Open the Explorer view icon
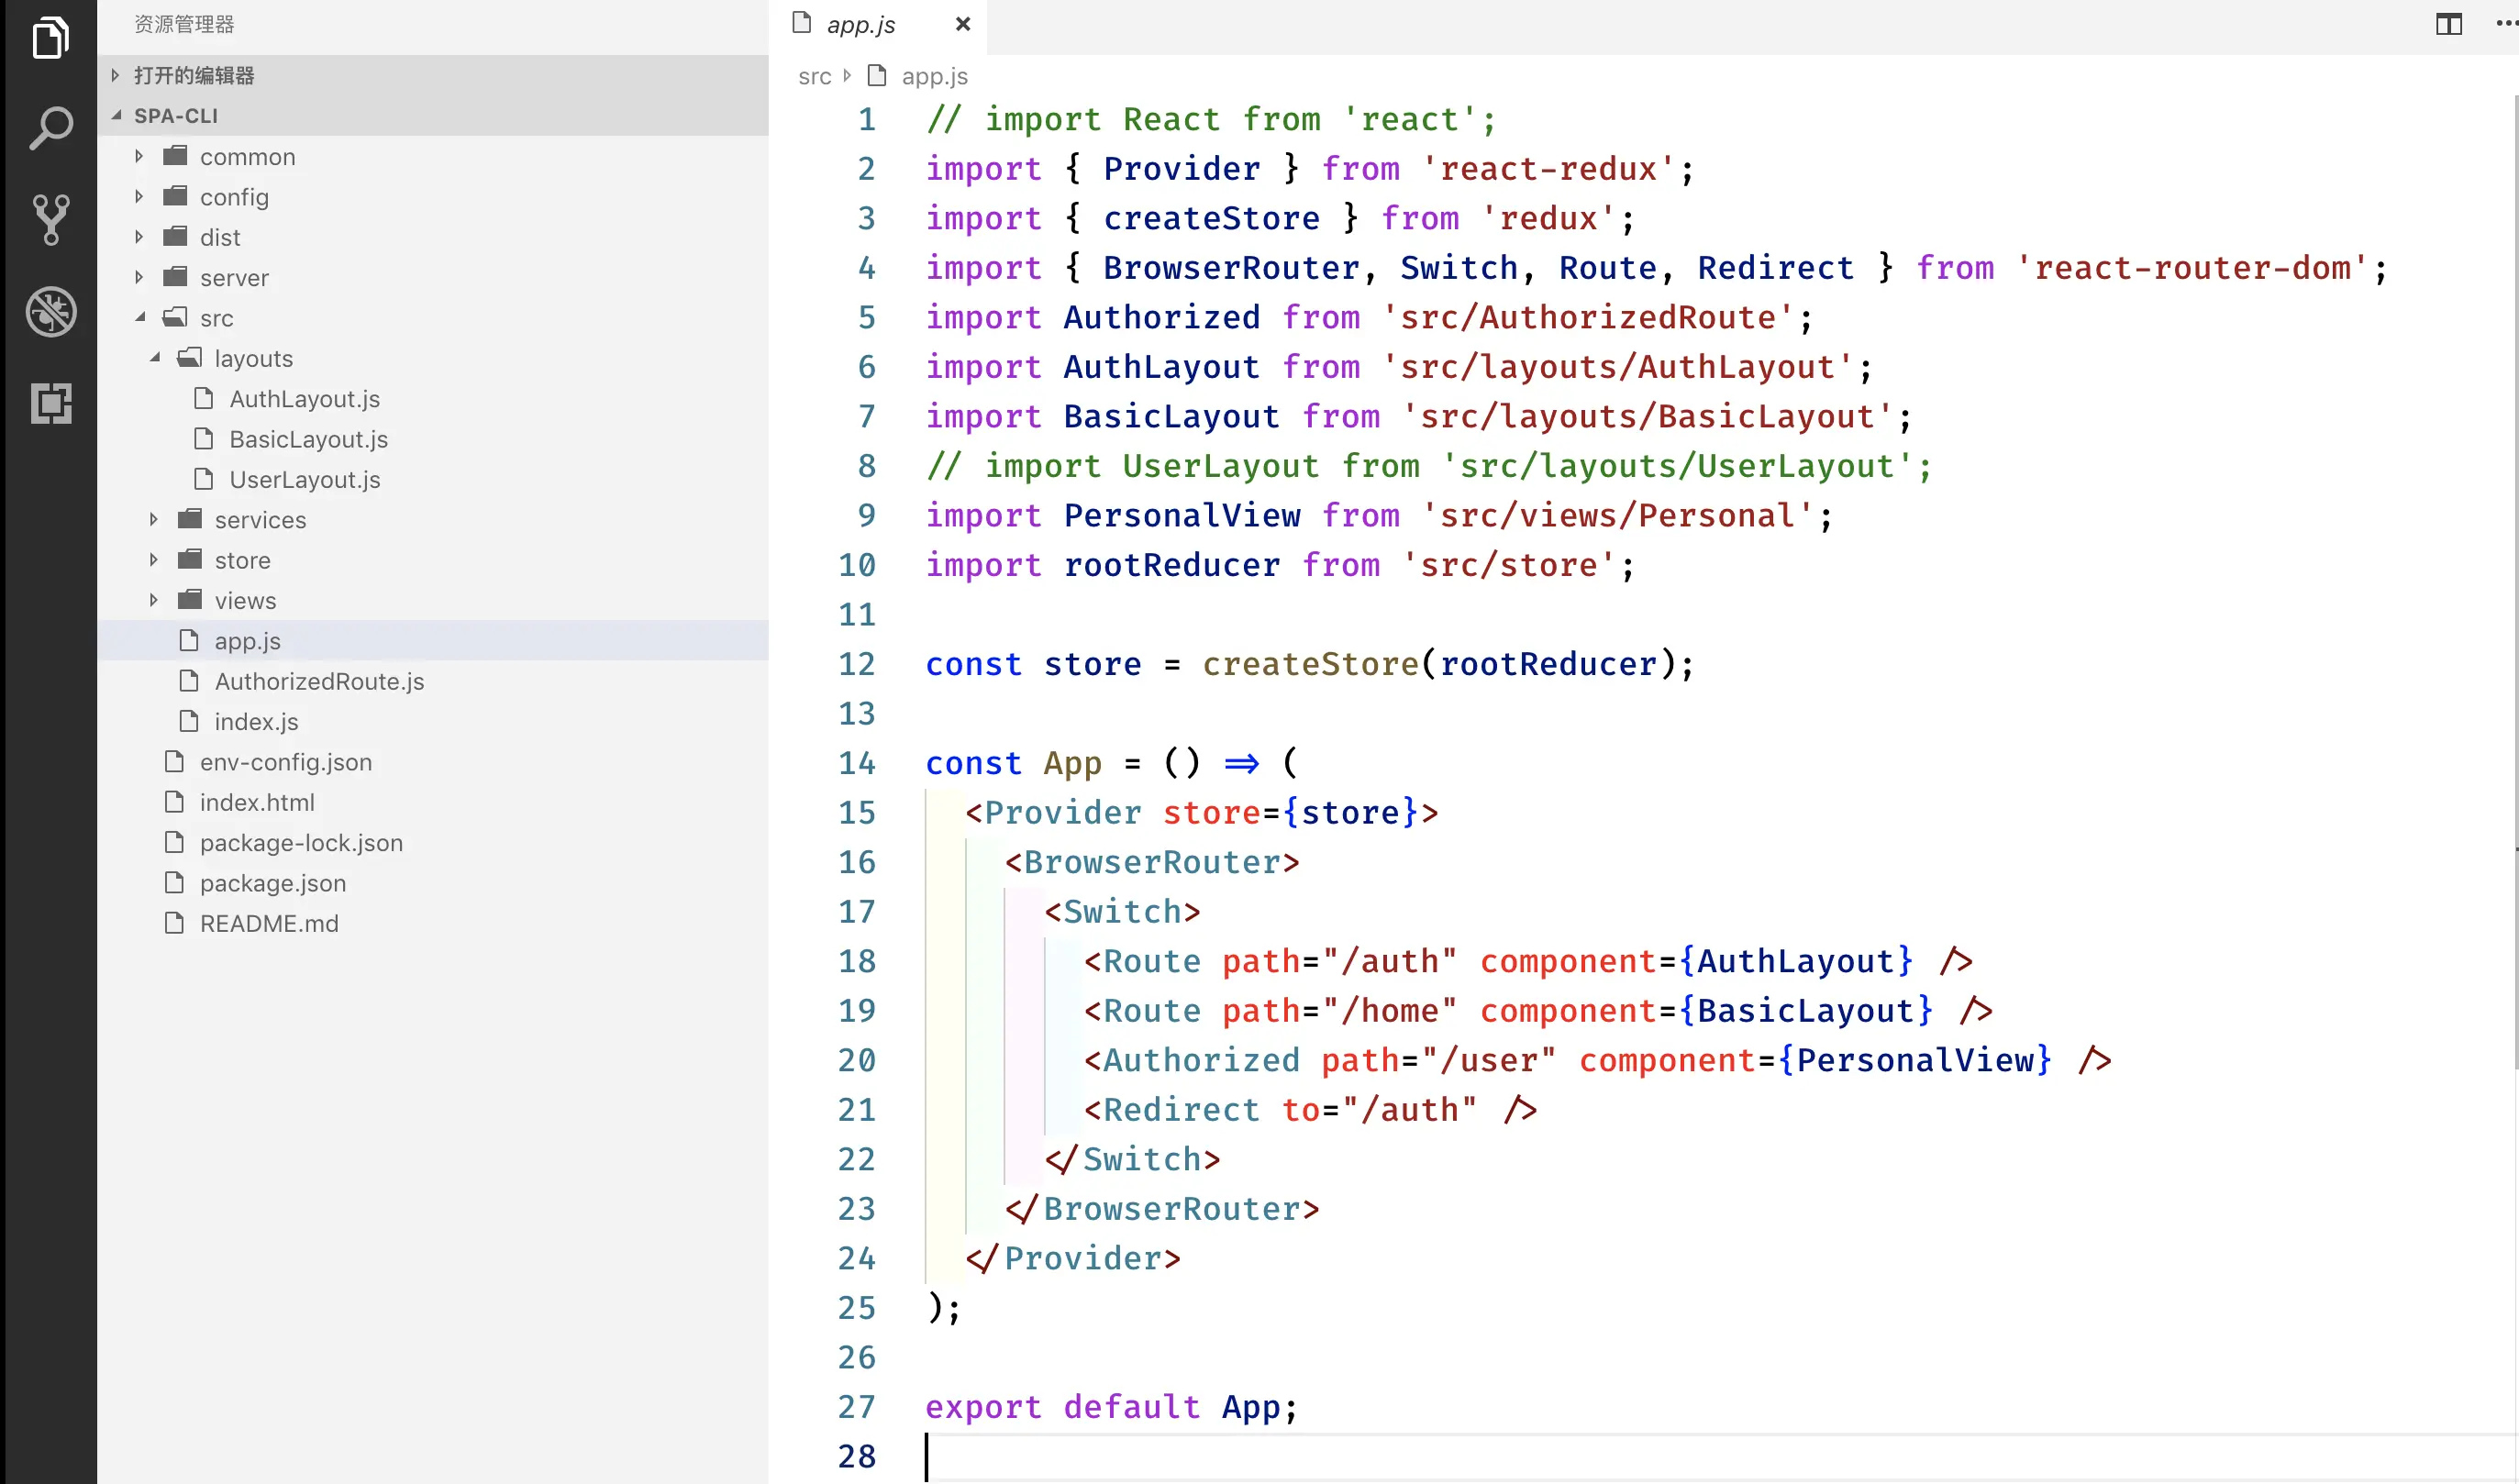 (x=50, y=38)
